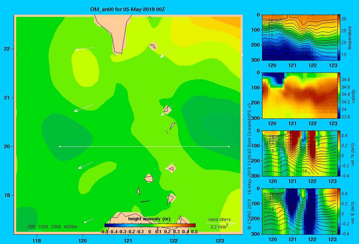This screenshot has height=244, width=359.
Task: Click the '26' isotherm label in temperature plot
Action: (271, 21)
